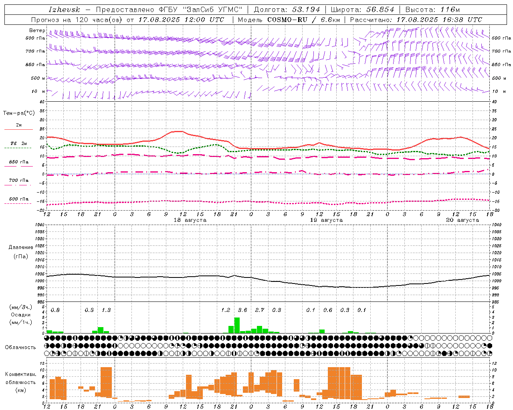Select the 'Тем-ра(°C)' temperature axis title
513x410 pixels.
[19, 113]
